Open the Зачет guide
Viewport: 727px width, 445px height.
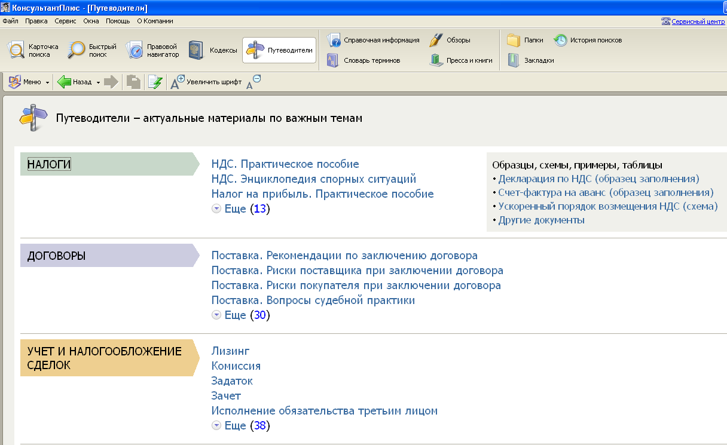coord(226,395)
